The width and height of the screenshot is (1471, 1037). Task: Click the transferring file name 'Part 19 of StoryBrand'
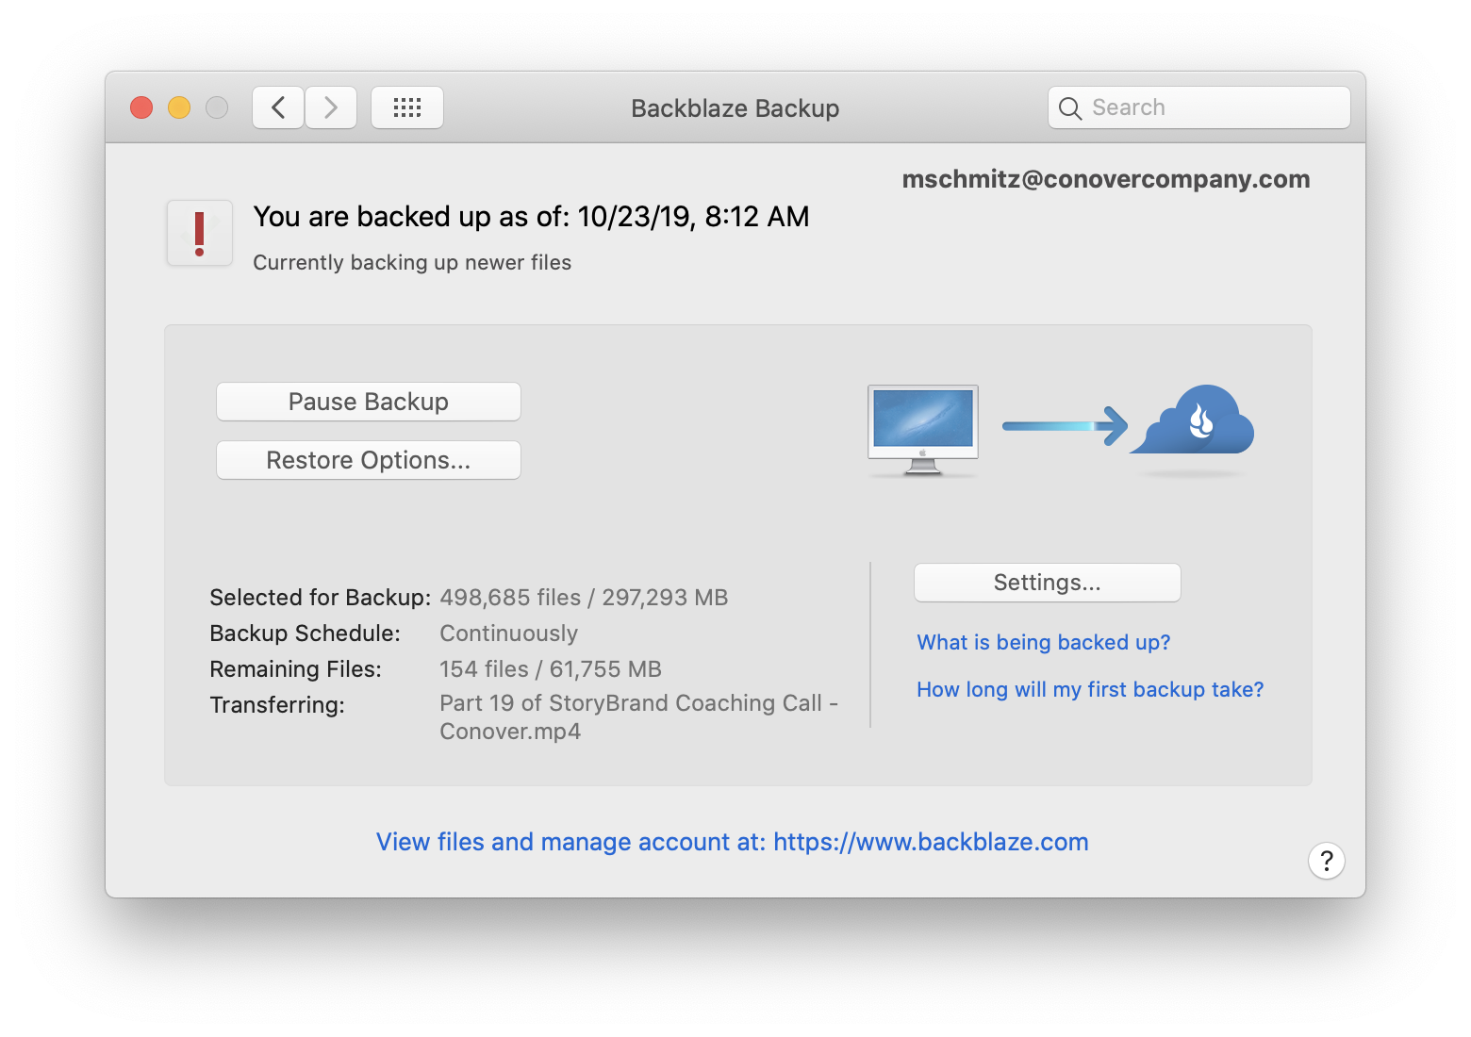coord(639,717)
